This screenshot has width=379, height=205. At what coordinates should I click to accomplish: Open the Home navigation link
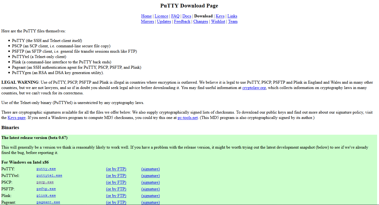click(146, 16)
